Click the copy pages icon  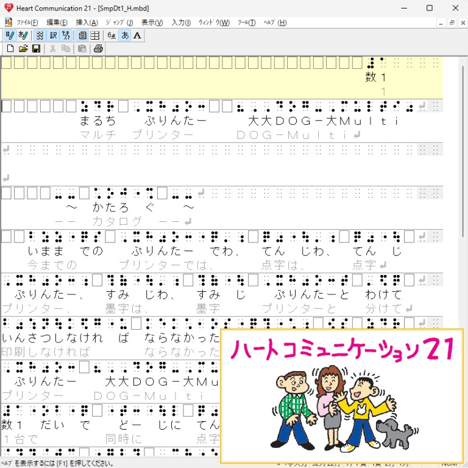coord(65,48)
